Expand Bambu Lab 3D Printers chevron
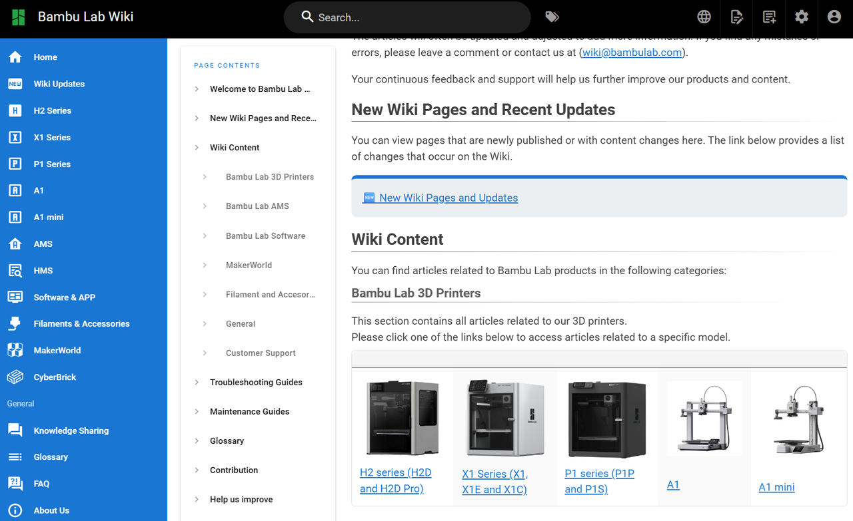 tap(205, 176)
